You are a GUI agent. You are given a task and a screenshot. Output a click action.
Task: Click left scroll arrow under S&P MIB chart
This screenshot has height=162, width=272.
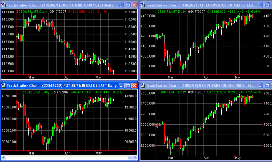click(3, 157)
